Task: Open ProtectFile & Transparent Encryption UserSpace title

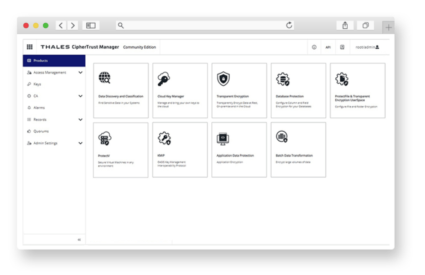Action: tap(353, 98)
